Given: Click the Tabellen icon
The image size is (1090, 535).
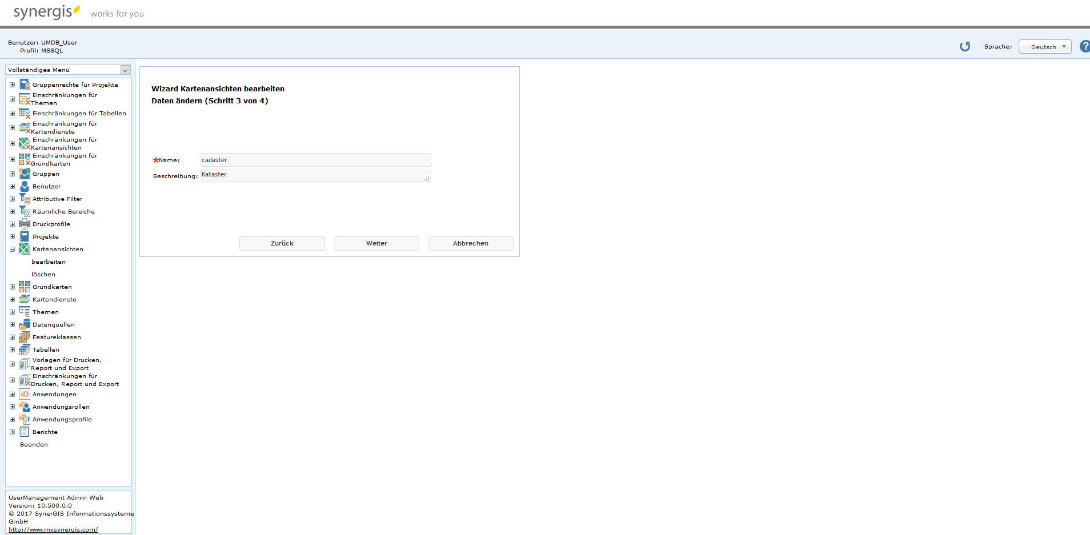Looking at the screenshot, I should point(25,349).
